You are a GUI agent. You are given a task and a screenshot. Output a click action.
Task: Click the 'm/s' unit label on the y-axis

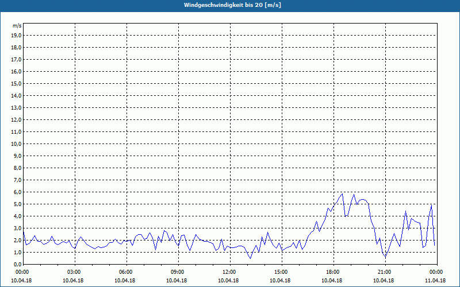(17, 26)
